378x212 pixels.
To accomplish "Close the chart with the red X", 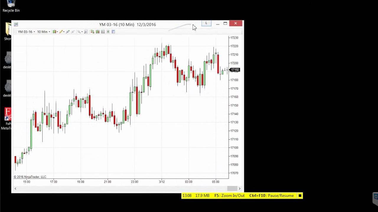I will tap(236, 23).
